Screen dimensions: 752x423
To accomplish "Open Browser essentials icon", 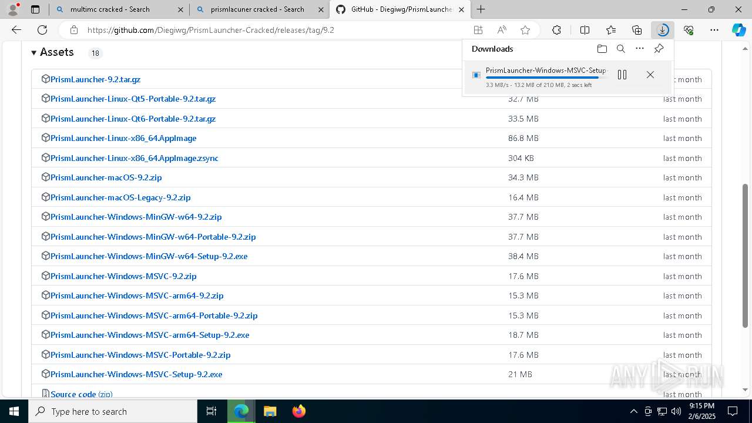I will coord(689,30).
